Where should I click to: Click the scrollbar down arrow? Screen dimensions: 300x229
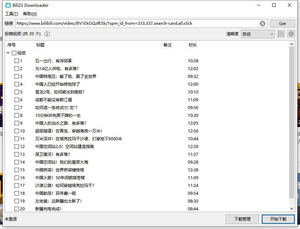click(292, 209)
